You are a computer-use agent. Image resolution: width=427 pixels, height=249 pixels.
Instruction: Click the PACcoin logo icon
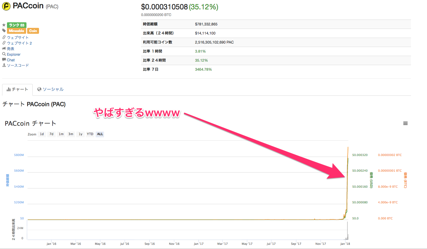tap(6, 6)
